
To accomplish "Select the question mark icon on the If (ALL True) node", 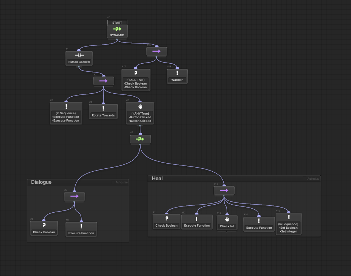I will click(136, 73).
